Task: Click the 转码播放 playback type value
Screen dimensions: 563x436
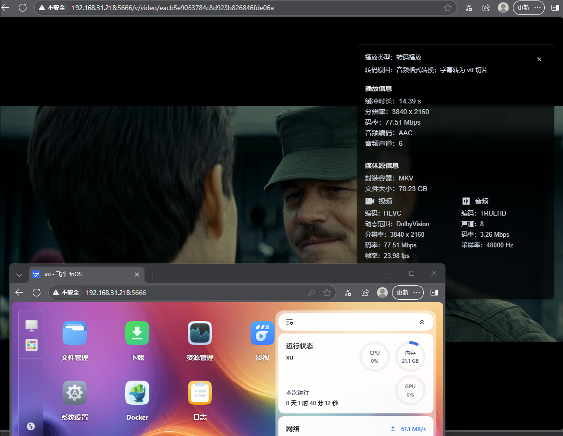Action: (408, 57)
